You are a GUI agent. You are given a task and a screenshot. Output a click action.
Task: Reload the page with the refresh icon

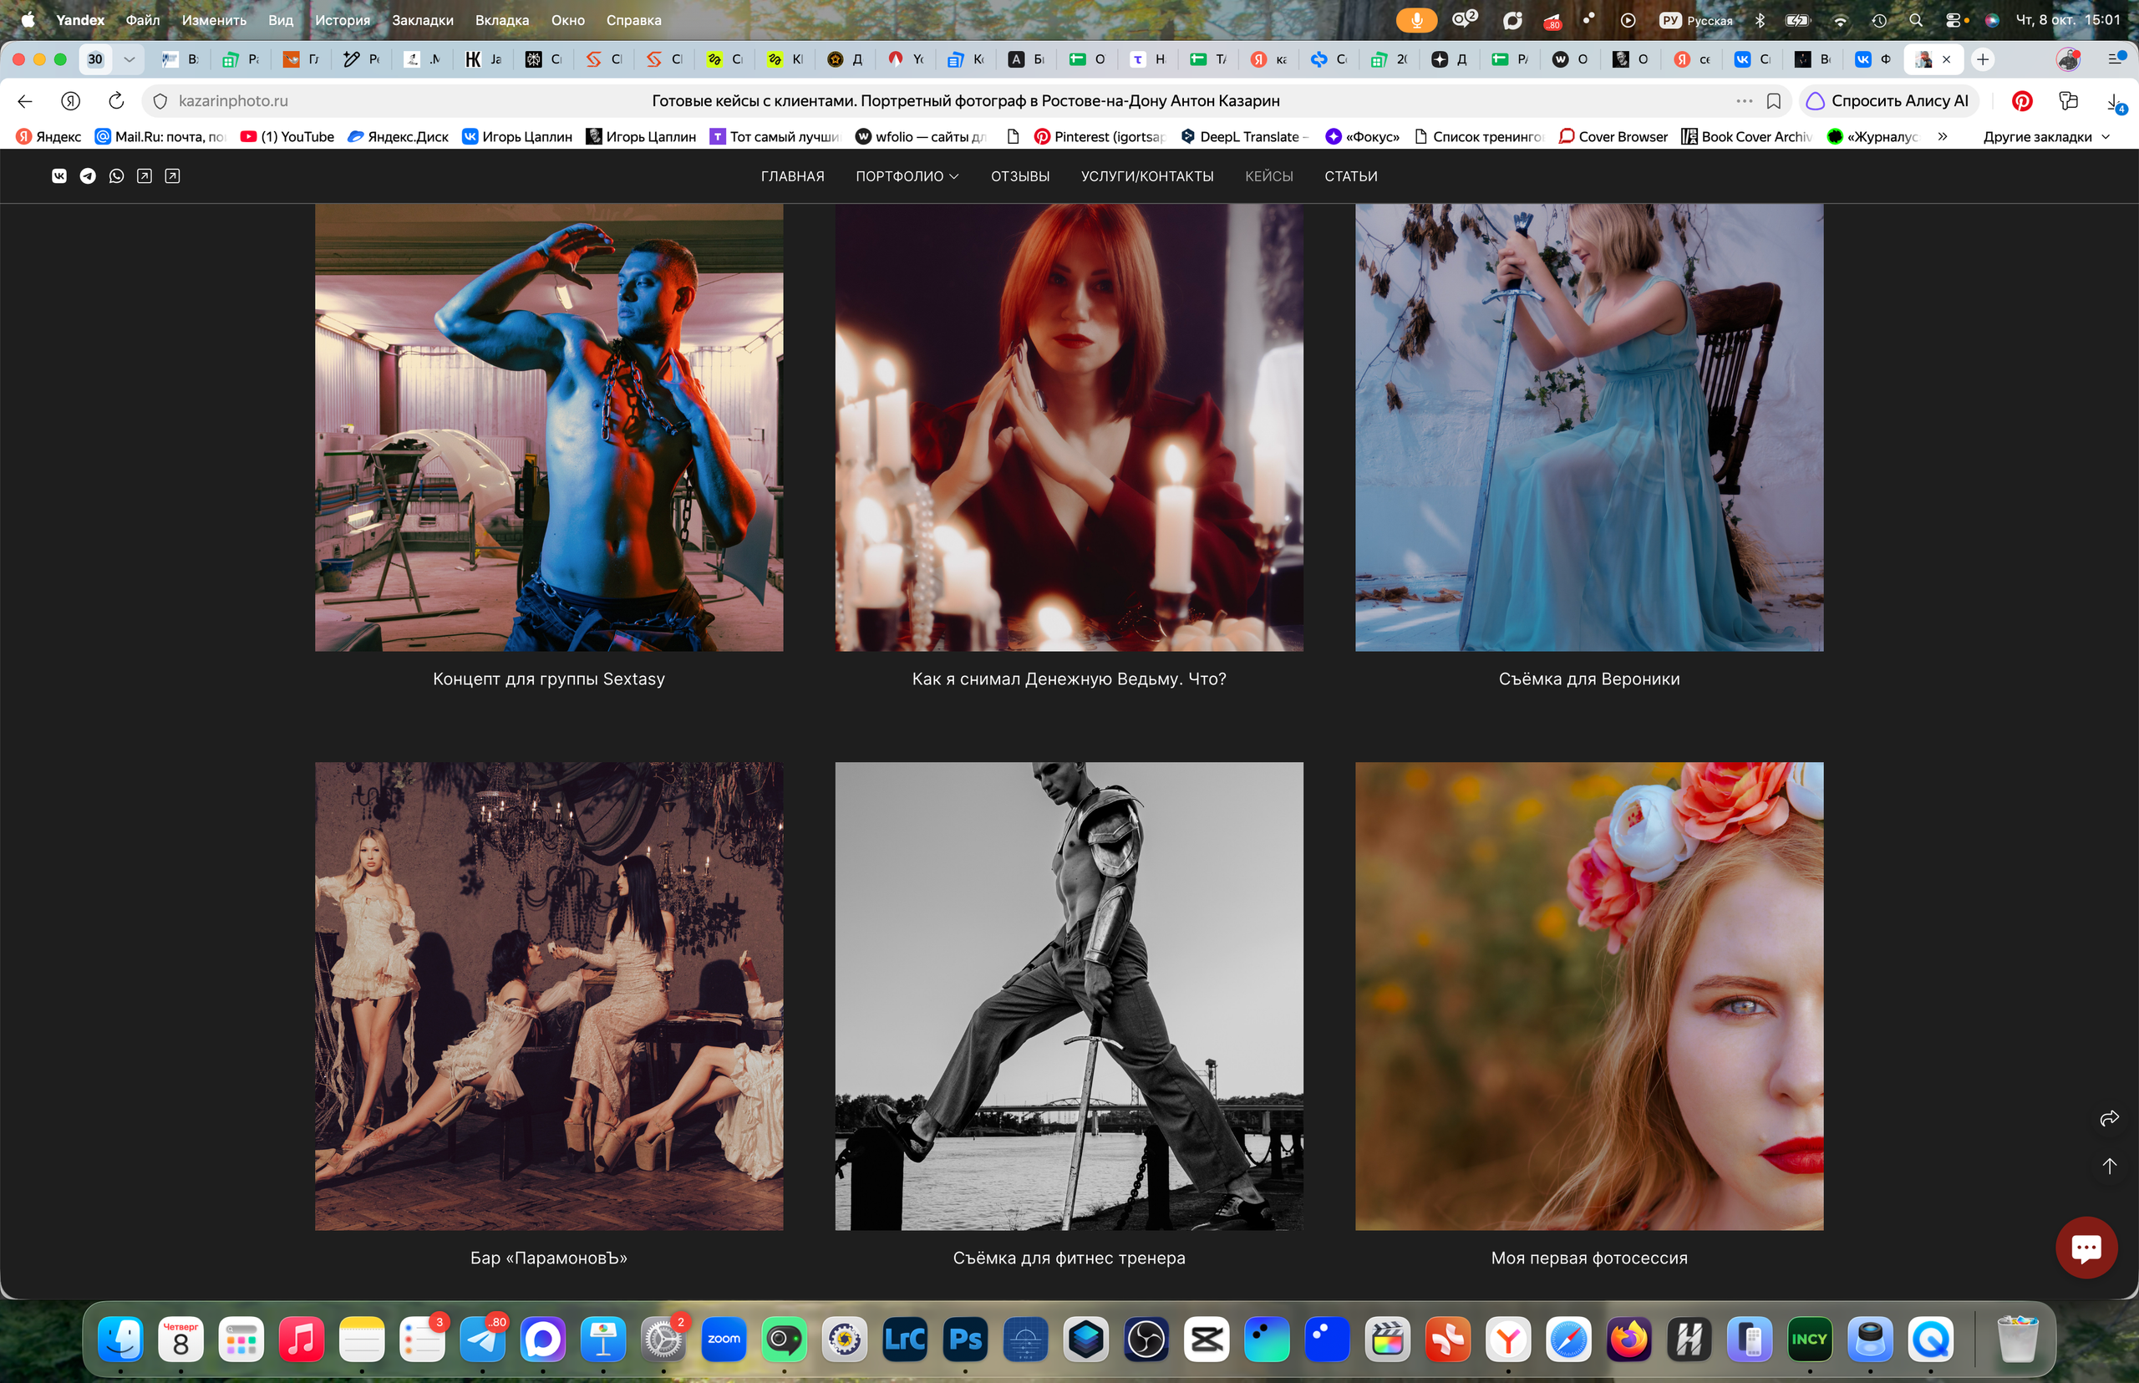pyautogui.click(x=116, y=100)
